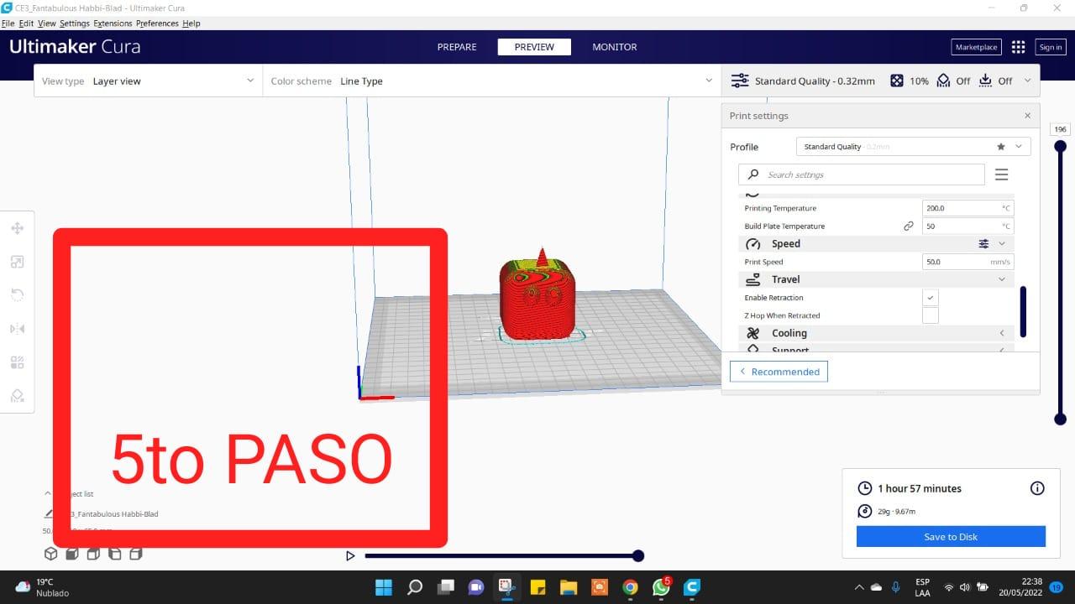Open the Speed category settings icon
Image resolution: width=1075 pixels, height=604 pixels.
click(x=983, y=244)
